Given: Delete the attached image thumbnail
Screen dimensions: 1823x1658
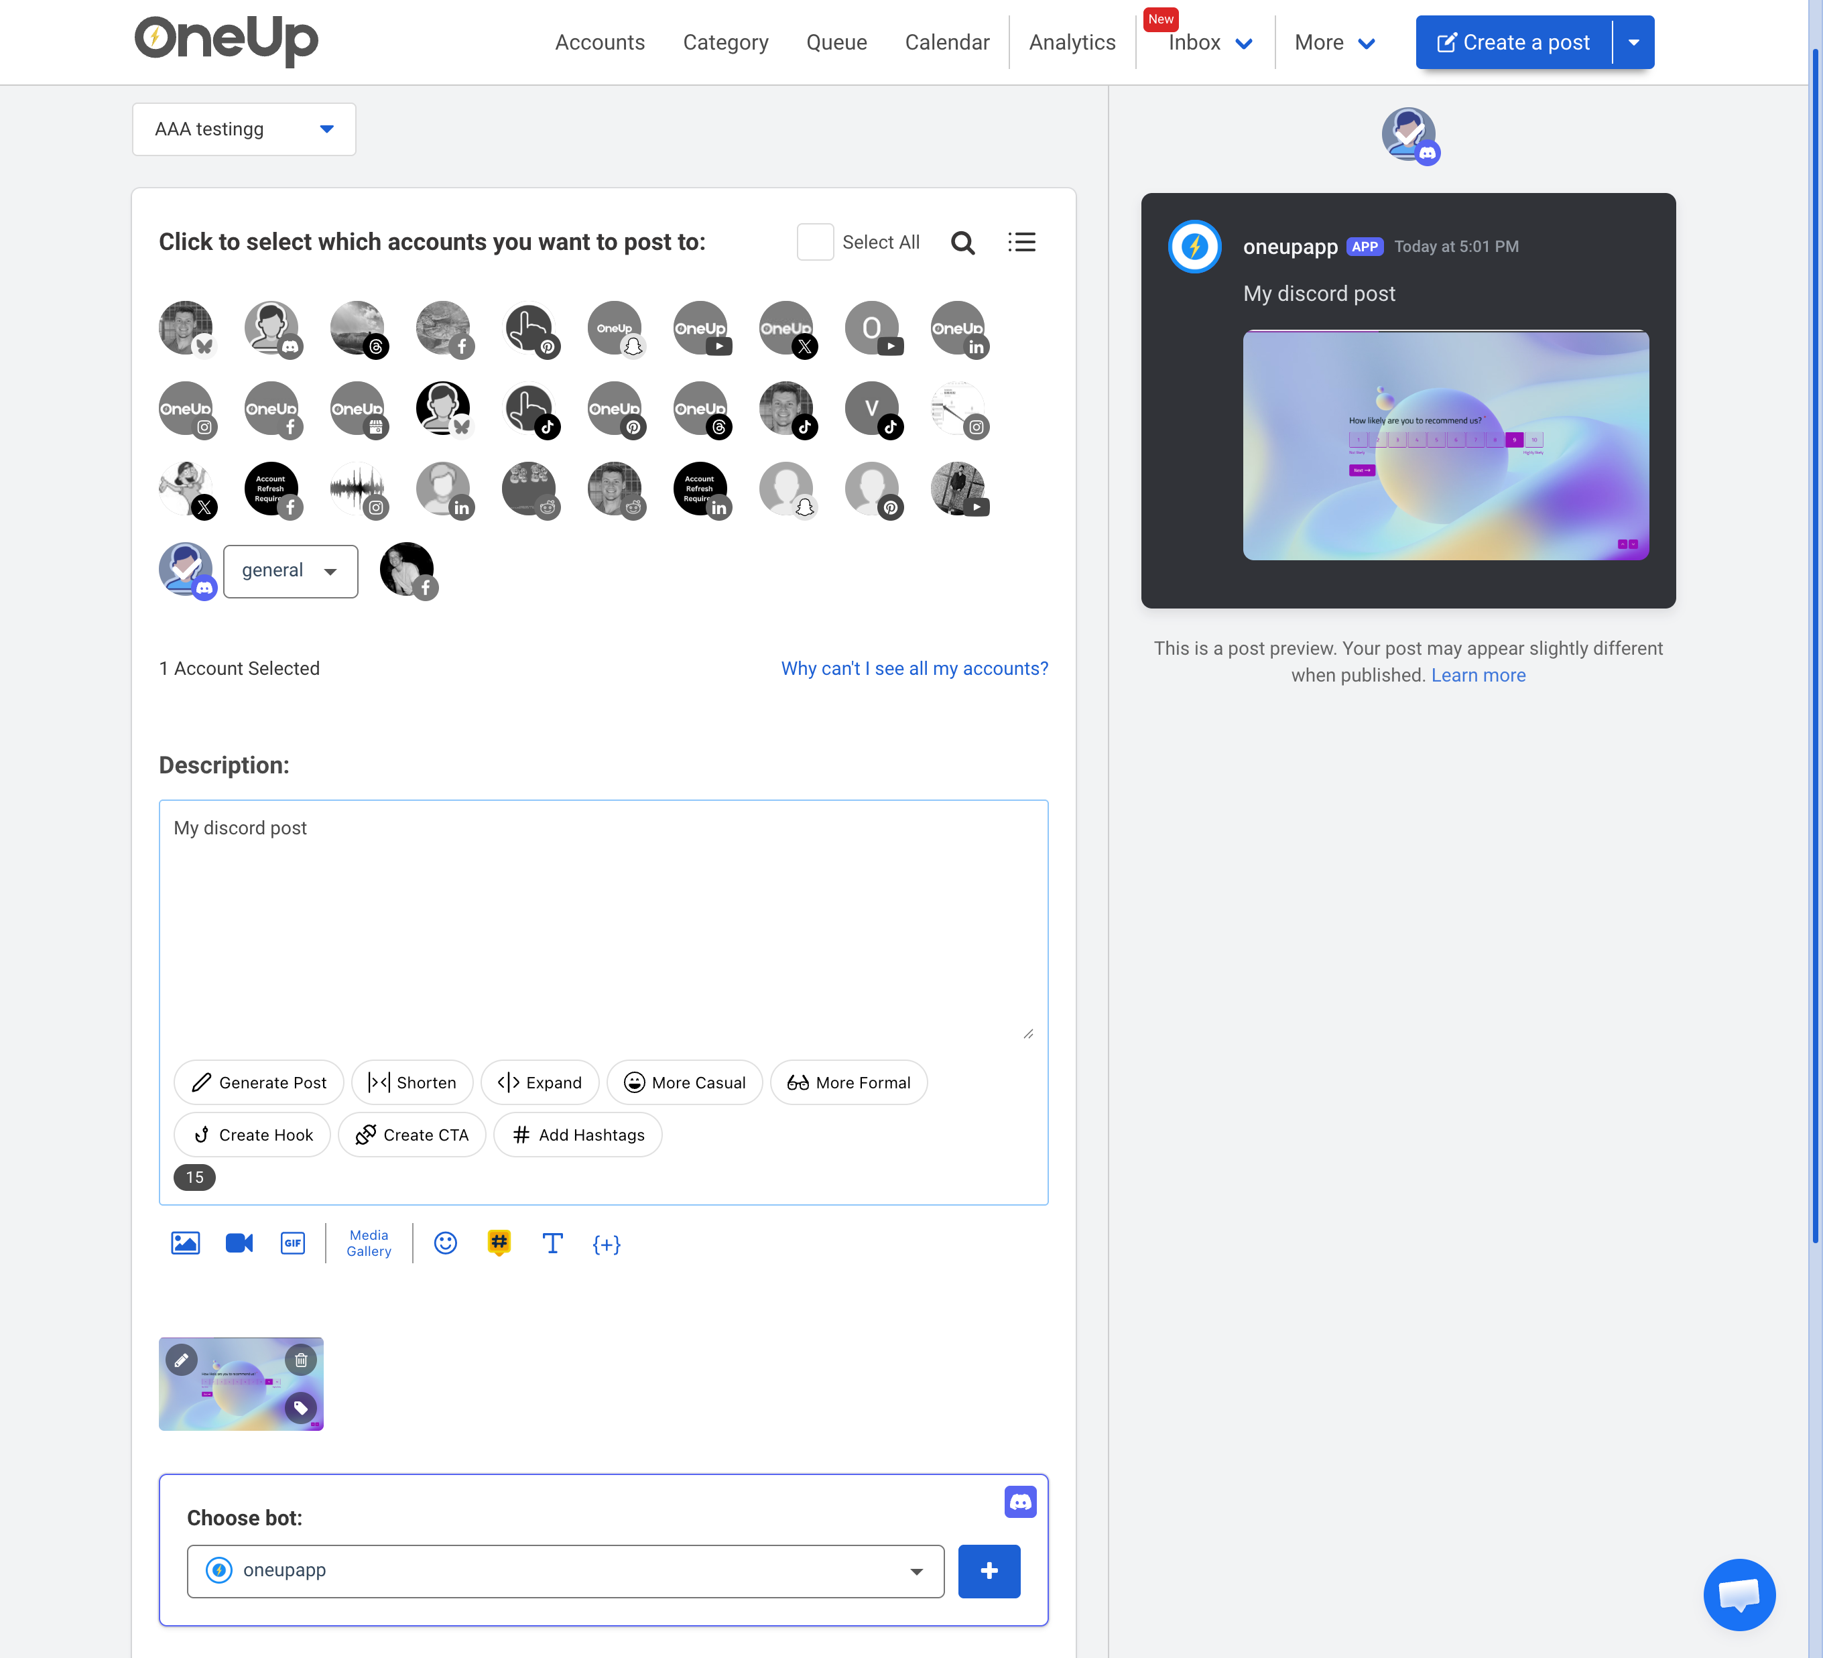Looking at the screenshot, I should click(301, 1360).
